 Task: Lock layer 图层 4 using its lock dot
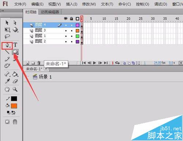click(72, 25)
